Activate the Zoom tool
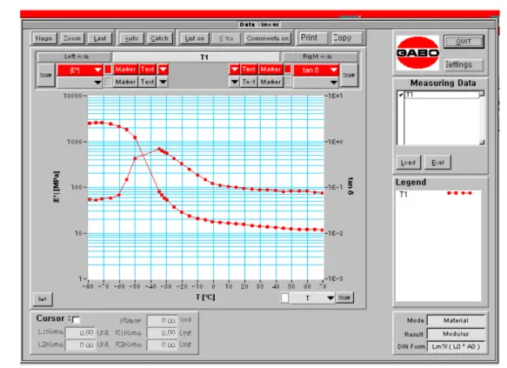 pyautogui.click(x=72, y=38)
